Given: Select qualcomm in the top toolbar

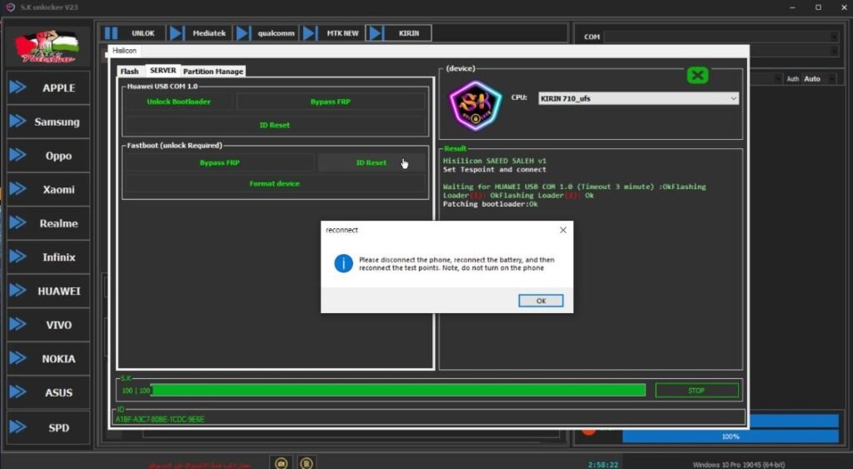Looking at the screenshot, I should click(276, 33).
